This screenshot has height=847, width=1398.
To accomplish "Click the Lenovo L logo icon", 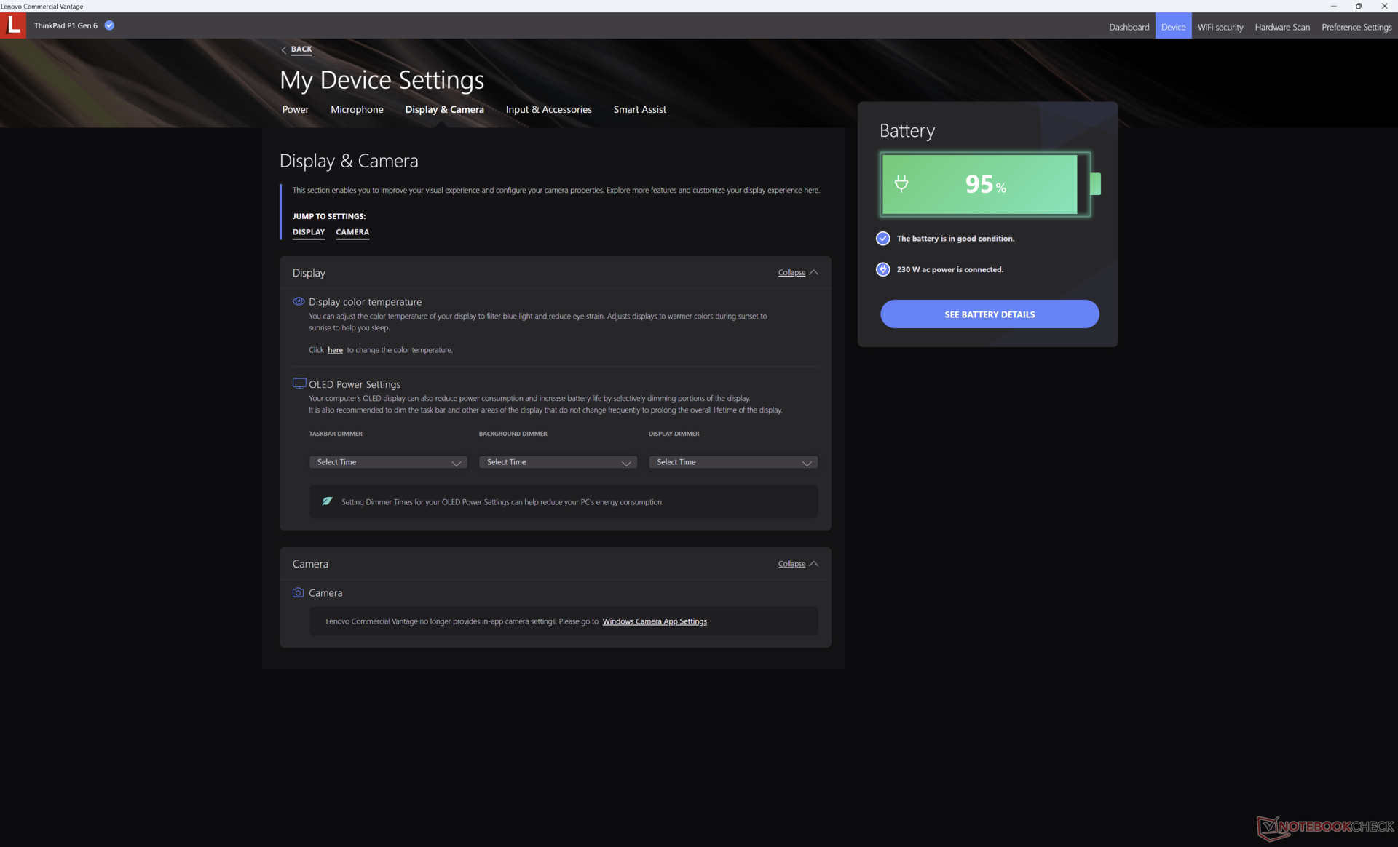I will coord(13,25).
